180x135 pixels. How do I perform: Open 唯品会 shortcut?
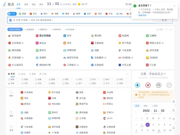[x=41, y=43]
